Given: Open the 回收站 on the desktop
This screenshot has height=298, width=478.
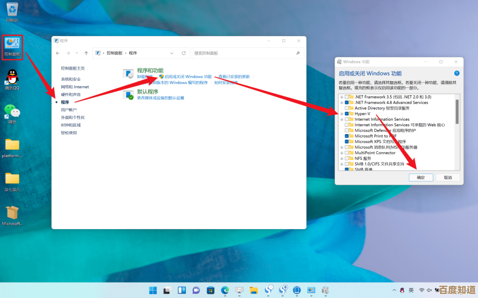Looking at the screenshot, I should (x=12, y=10).
